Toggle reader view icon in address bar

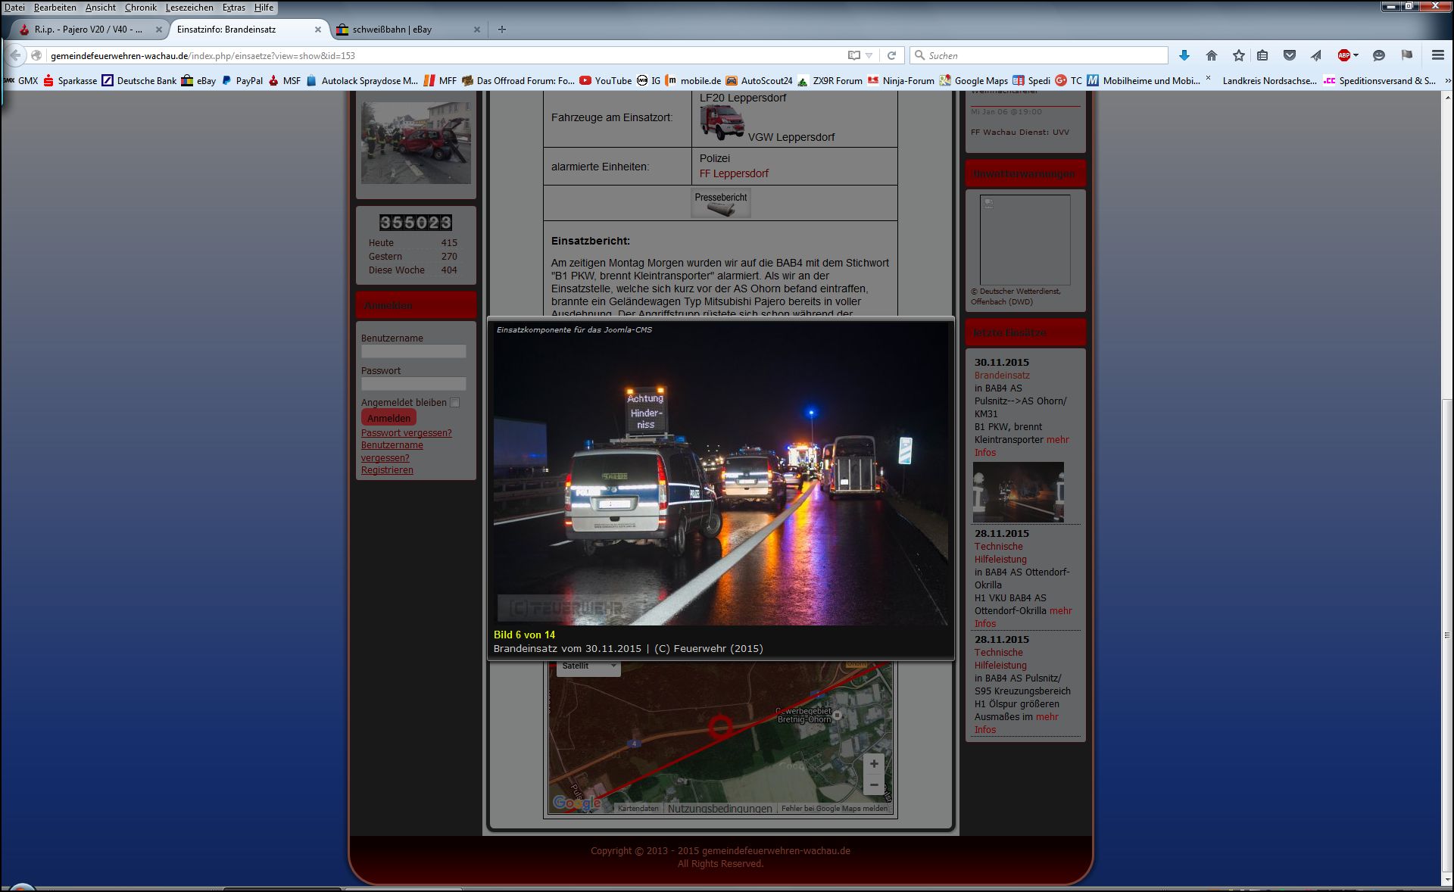coord(854,55)
